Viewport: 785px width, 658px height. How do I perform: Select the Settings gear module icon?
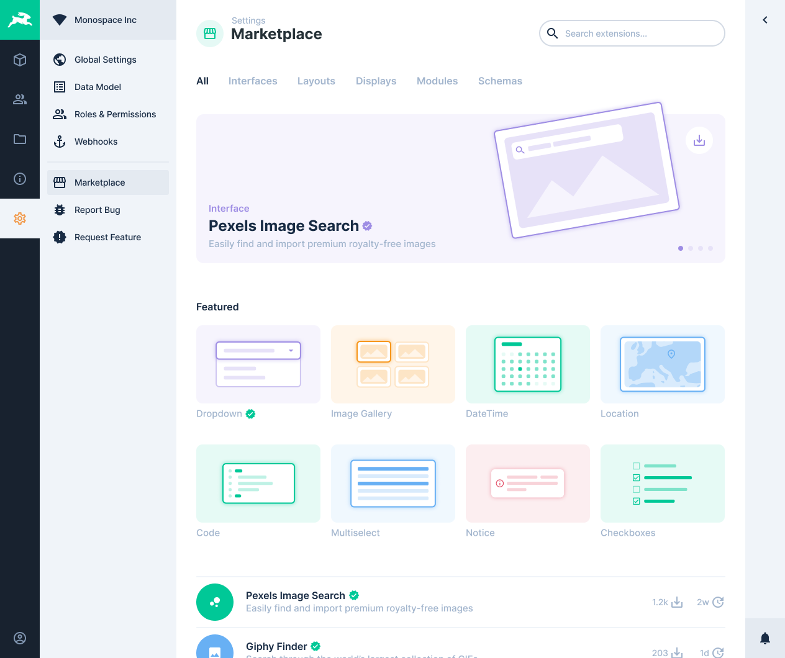pyautogui.click(x=20, y=219)
